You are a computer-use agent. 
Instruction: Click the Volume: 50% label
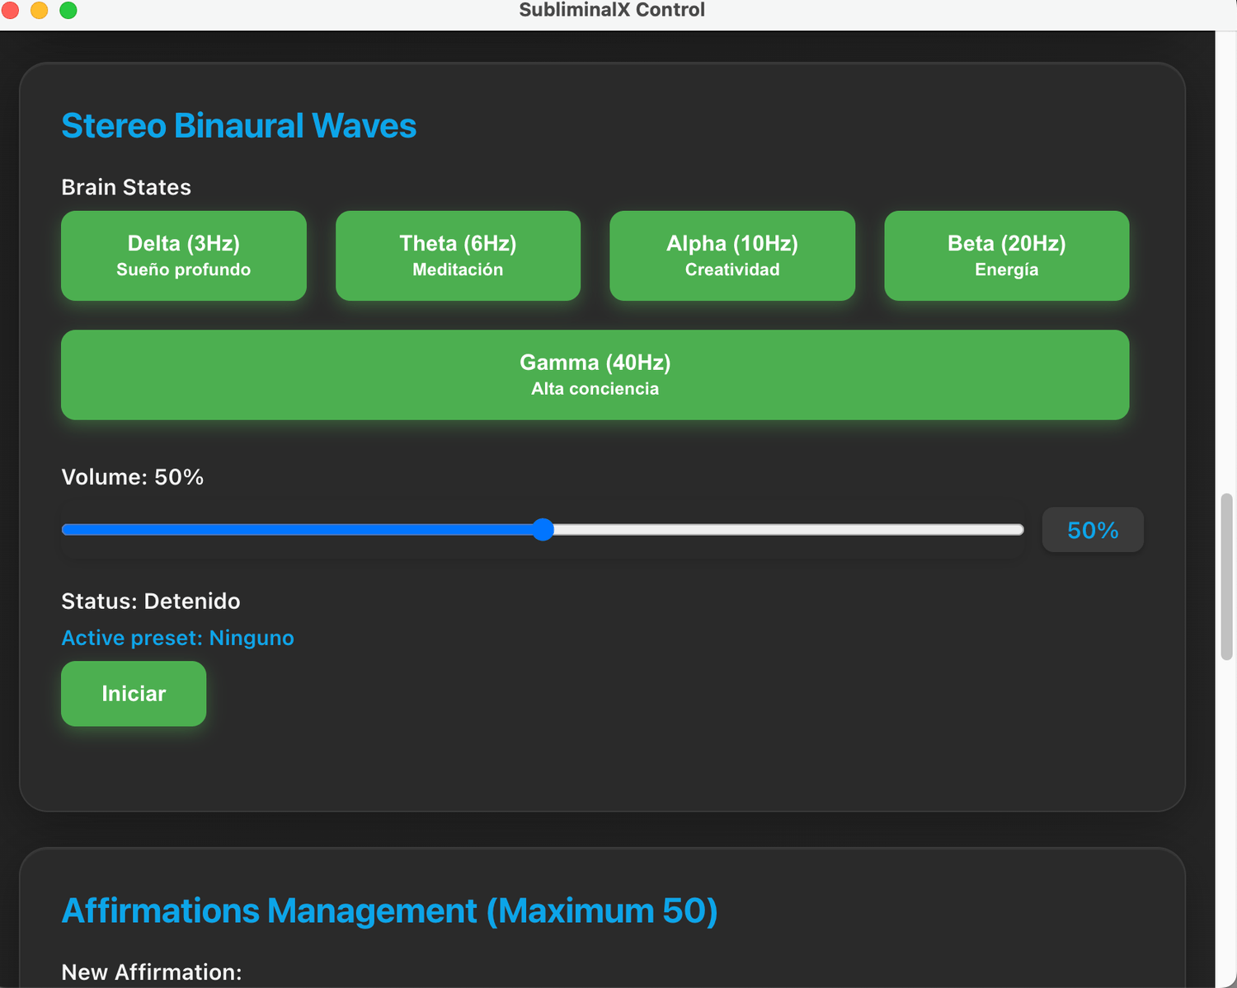[132, 477]
